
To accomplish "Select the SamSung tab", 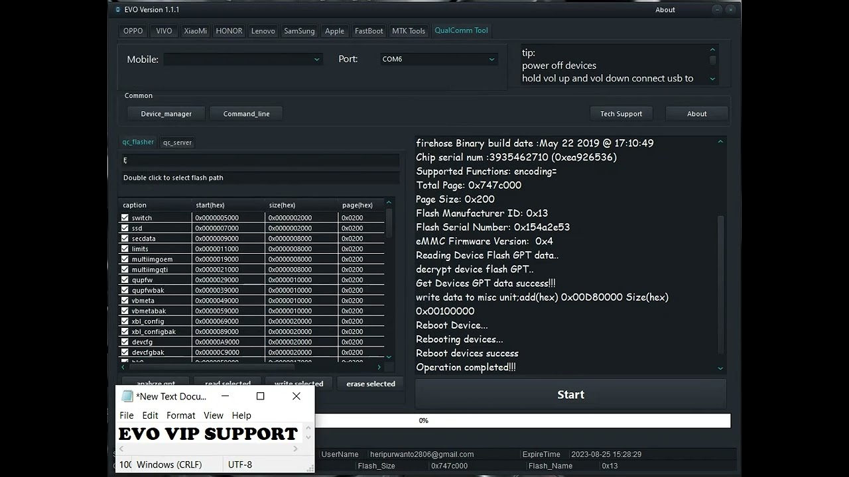I will coord(299,31).
